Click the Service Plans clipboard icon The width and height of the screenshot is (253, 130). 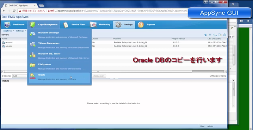[66, 25]
